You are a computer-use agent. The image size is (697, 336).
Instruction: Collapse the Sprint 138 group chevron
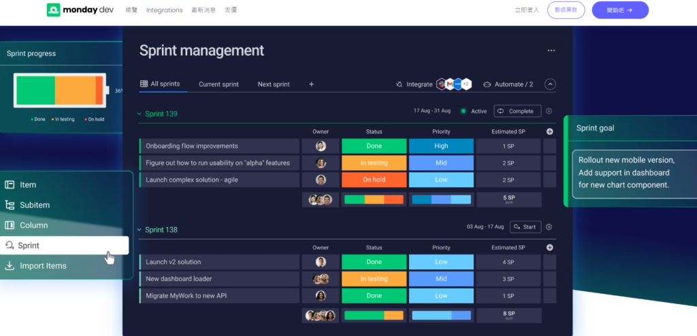[x=139, y=230]
